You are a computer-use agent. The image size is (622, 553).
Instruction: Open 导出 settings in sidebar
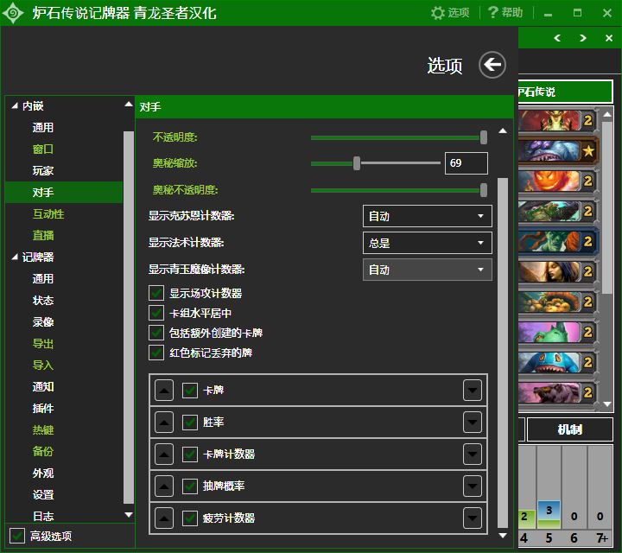coord(43,344)
